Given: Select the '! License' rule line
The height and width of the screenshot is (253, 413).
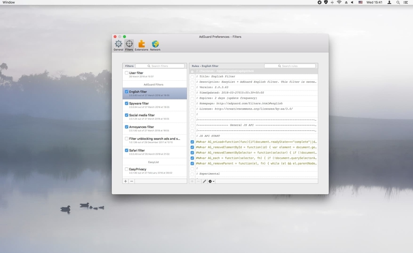Looking at the screenshot, I should (x=253, y=109).
